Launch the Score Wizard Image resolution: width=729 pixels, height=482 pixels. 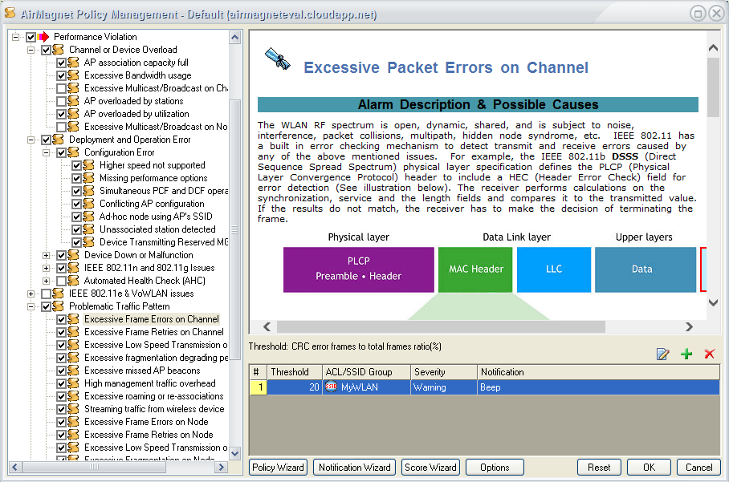[x=430, y=467]
